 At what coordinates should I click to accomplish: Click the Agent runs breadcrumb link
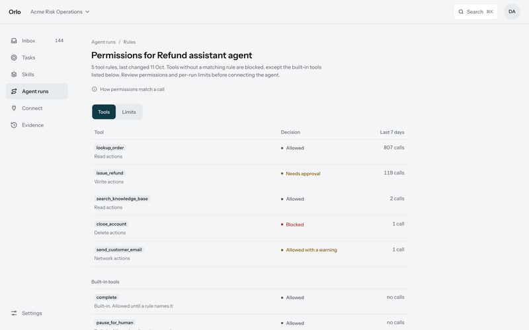[103, 42]
